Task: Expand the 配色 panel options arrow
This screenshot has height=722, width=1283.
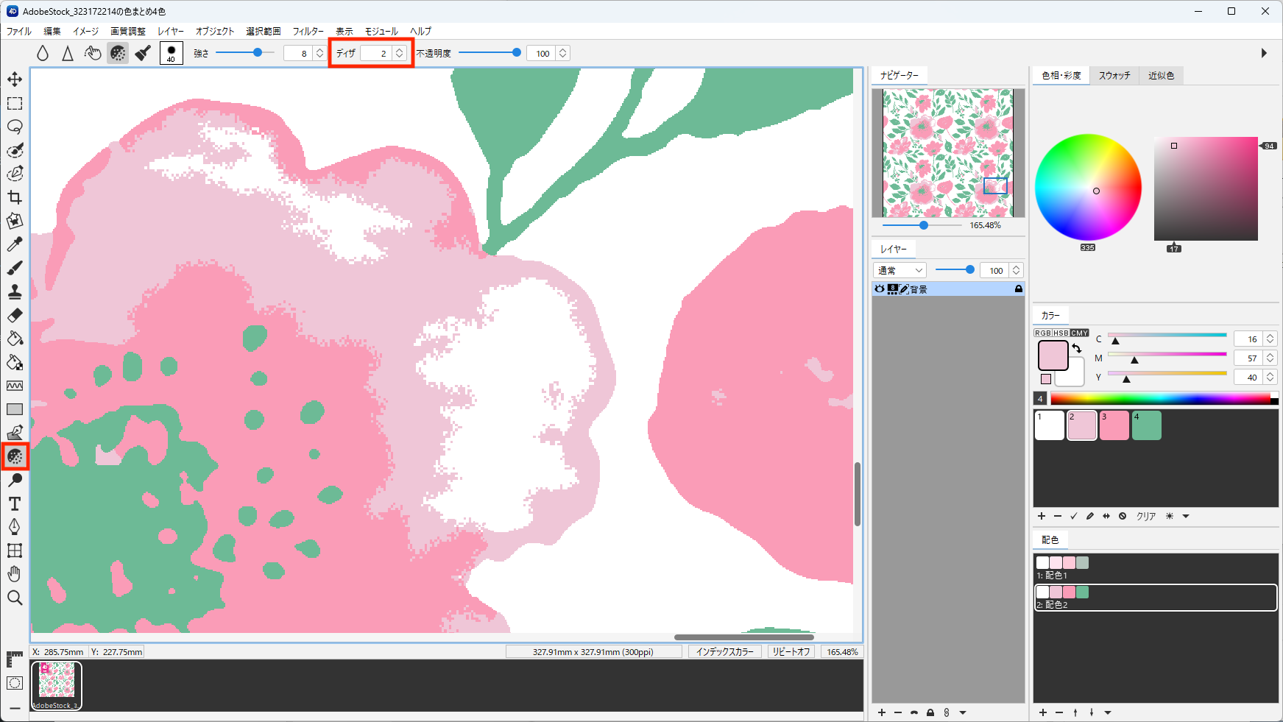Action: [1108, 712]
